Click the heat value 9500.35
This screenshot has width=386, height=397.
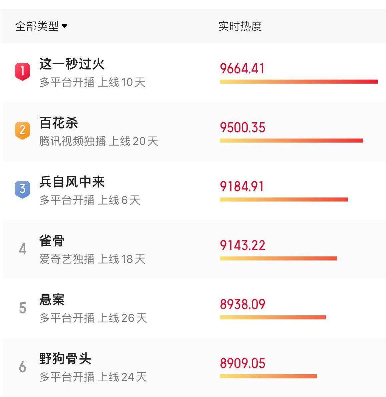[242, 127]
